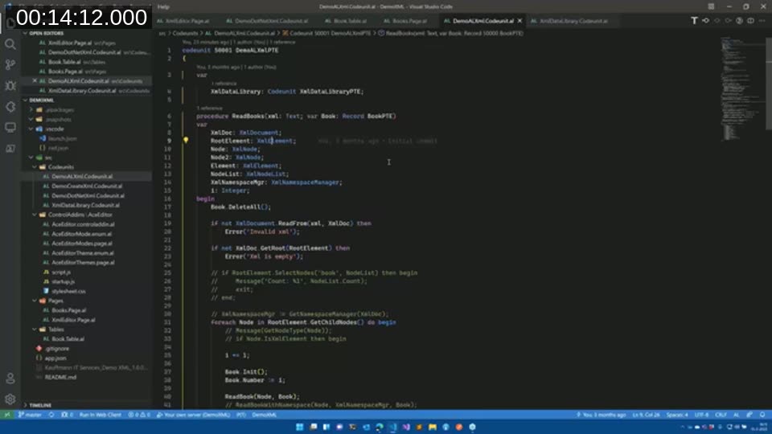
Task: Open script.js in explorer
Action: pos(61,272)
